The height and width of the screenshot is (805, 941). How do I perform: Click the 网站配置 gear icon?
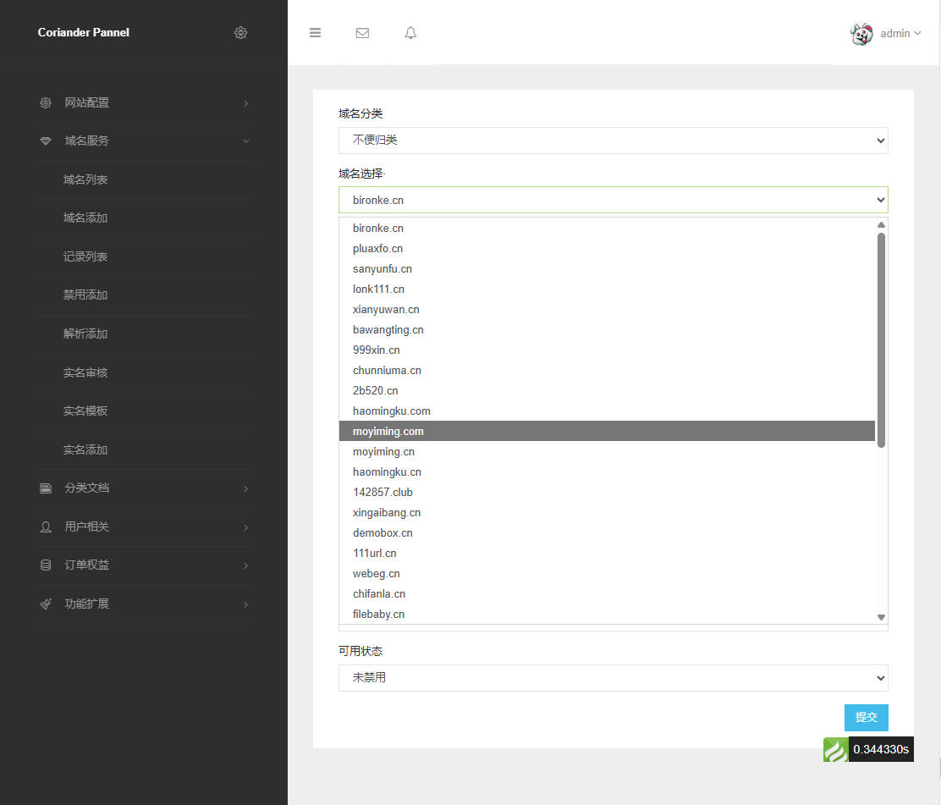pyautogui.click(x=46, y=102)
